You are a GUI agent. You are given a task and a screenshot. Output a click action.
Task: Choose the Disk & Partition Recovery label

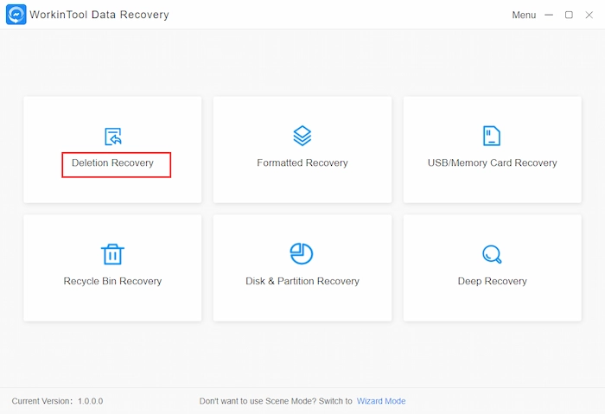click(x=302, y=281)
